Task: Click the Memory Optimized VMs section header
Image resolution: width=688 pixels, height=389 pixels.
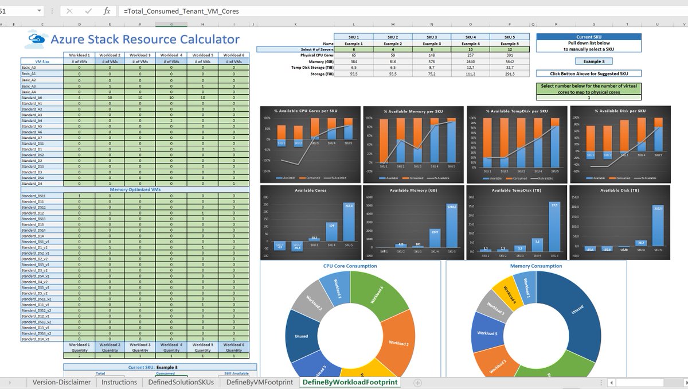Action: [x=135, y=189]
